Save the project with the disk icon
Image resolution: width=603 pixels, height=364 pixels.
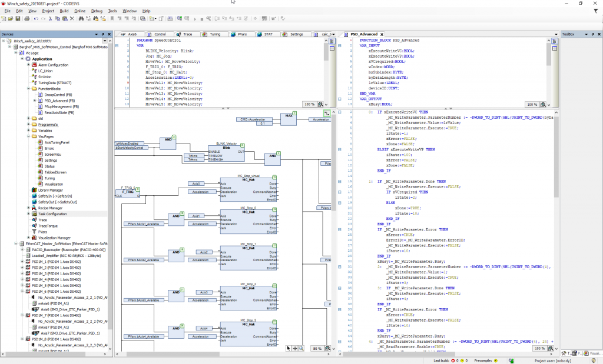pyautogui.click(x=18, y=18)
